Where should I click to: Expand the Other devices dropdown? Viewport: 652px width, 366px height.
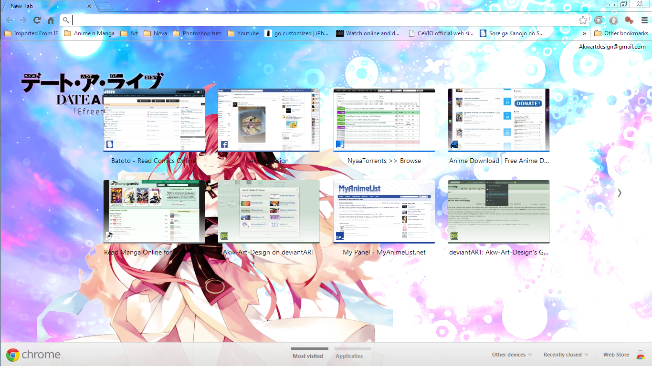click(512, 355)
